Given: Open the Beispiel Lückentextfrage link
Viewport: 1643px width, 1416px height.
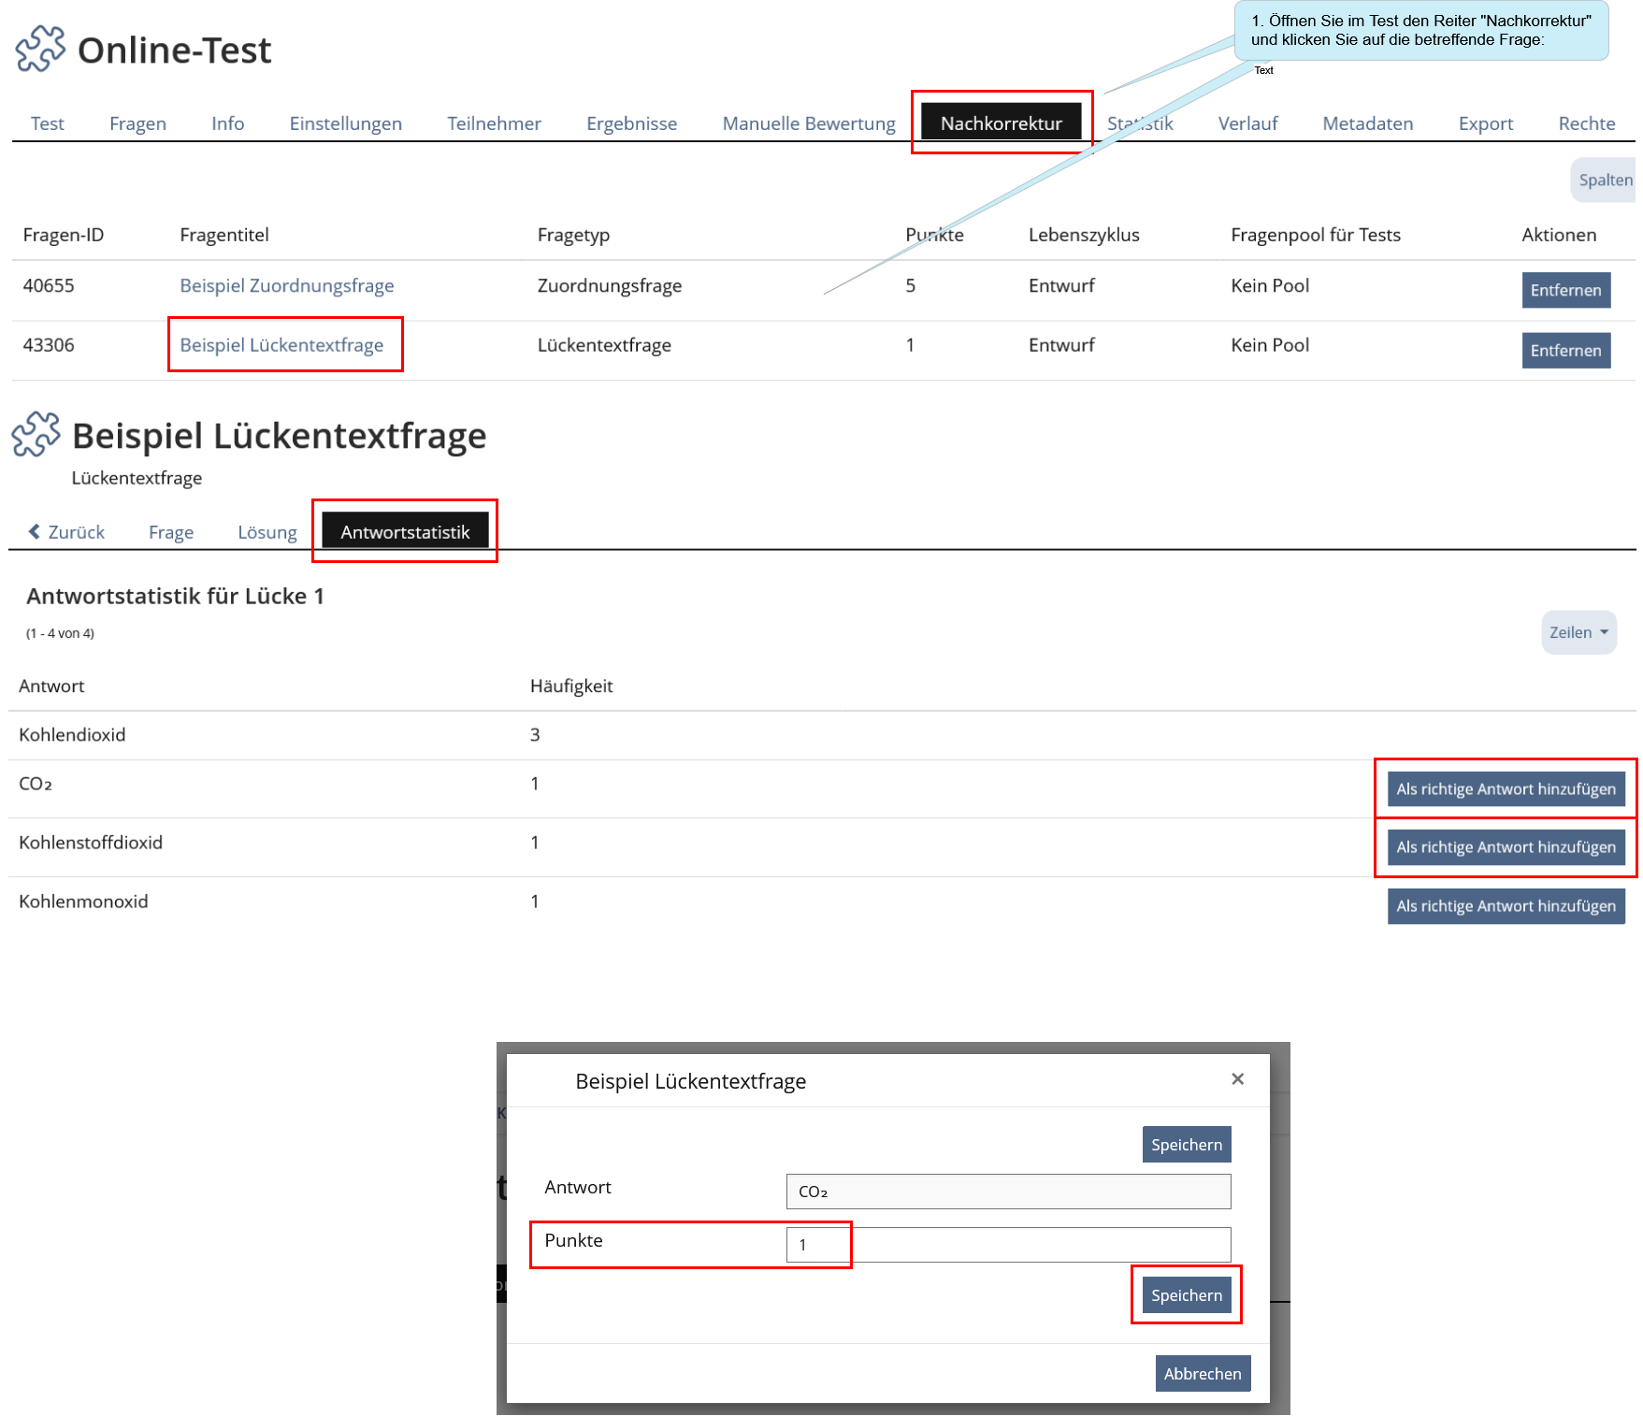Looking at the screenshot, I should pyautogui.click(x=281, y=345).
